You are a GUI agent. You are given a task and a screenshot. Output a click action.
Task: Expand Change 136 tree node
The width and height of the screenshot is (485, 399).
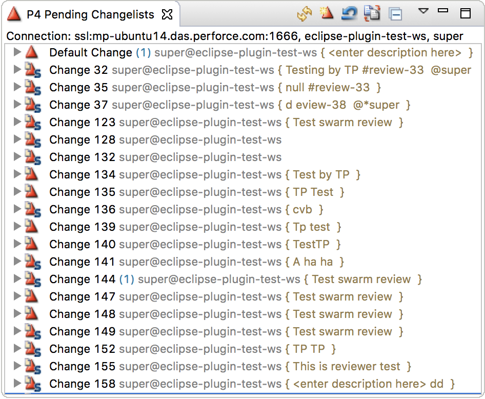coord(17,209)
